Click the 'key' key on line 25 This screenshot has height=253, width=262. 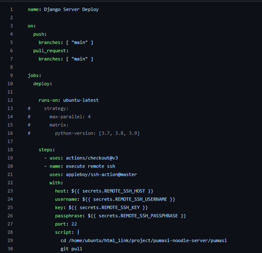[59, 208]
